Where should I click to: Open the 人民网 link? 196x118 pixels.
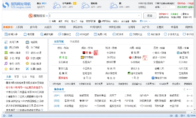[19, 27]
